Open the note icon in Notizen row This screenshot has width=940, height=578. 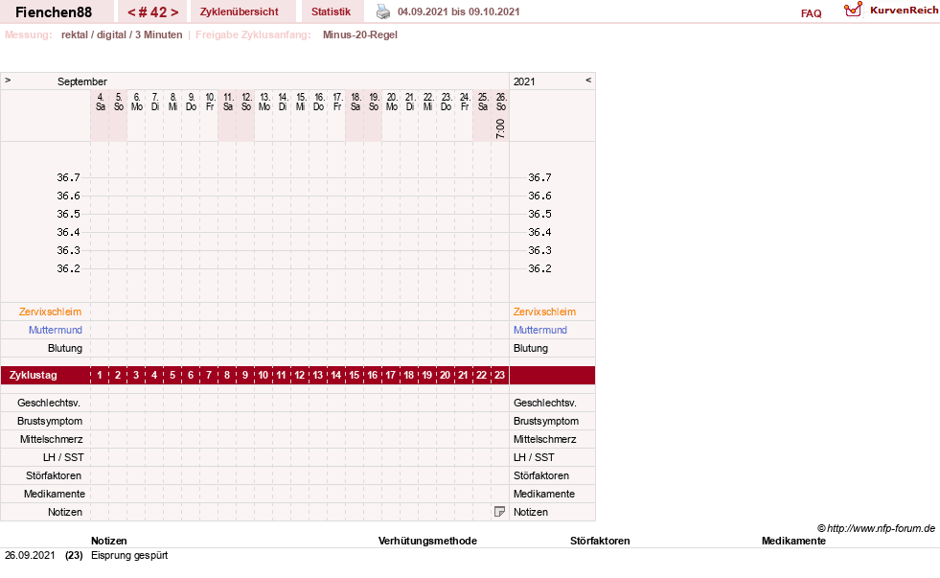499,512
